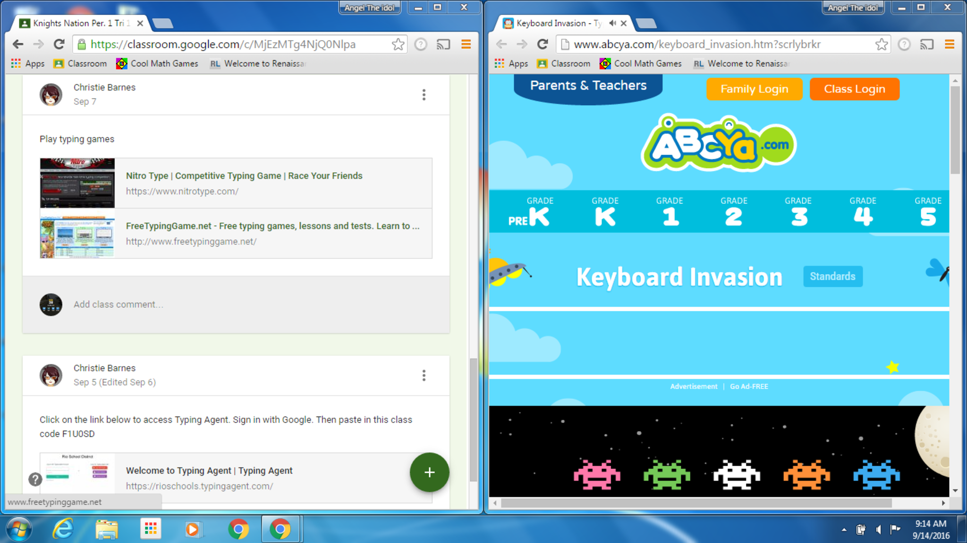The height and width of the screenshot is (543, 967).
Task: Open FreeTypingGame.net thumbnail
Action: tap(77, 234)
